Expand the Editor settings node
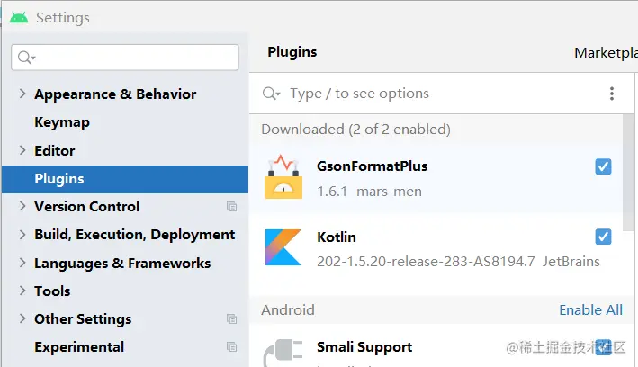 click(x=22, y=150)
